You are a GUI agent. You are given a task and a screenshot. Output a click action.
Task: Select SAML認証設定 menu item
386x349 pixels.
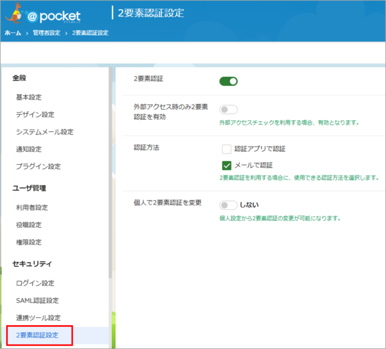coord(37,300)
